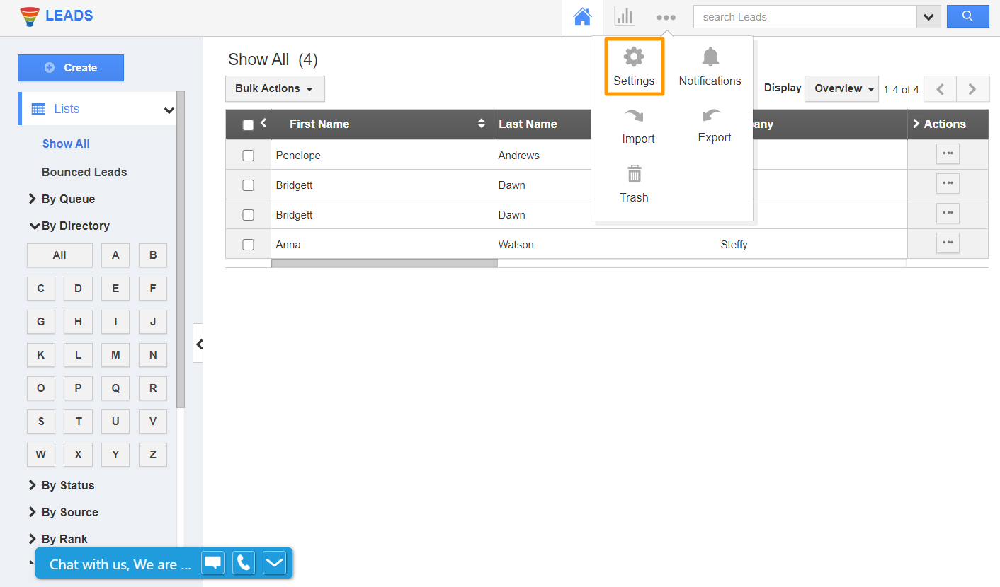Click the home icon in the top bar
Viewport: 1000px width, 587px height.
(x=582, y=16)
